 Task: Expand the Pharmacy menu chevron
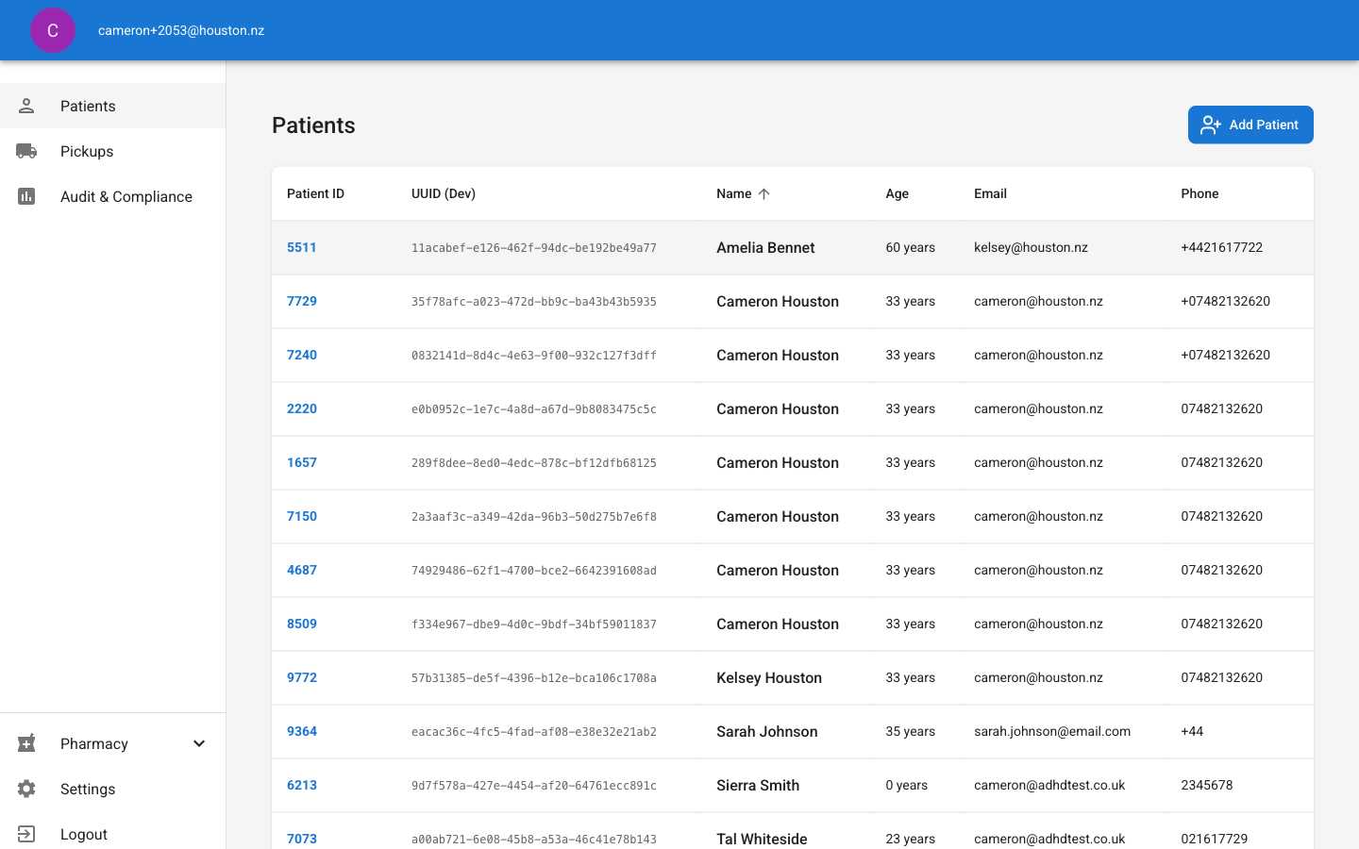pyautogui.click(x=199, y=743)
